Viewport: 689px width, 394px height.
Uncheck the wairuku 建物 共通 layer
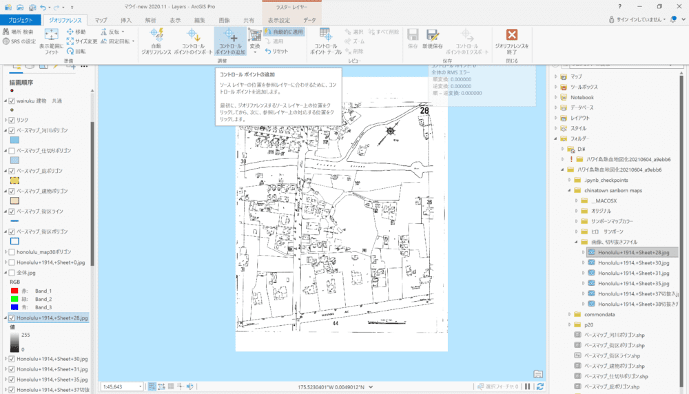point(12,101)
